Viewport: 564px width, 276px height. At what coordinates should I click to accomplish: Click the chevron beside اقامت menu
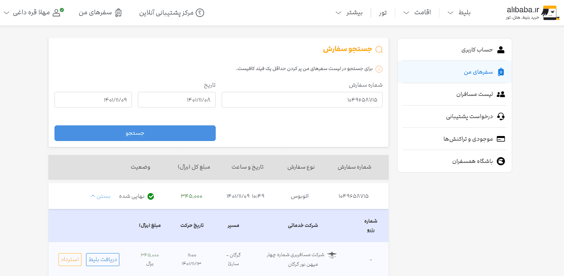point(406,13)
